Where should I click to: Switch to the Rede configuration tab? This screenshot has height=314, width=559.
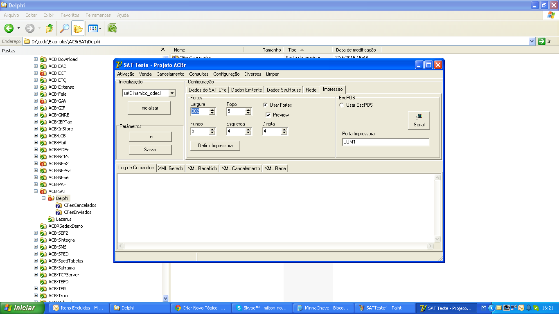(311, 90)
